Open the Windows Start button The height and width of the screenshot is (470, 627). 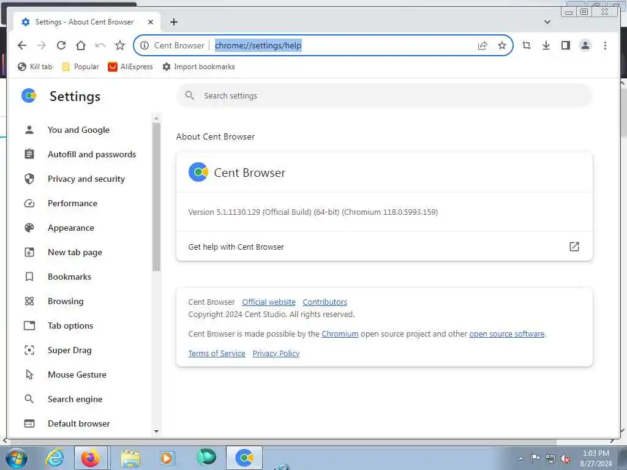(x=16, y=458)
